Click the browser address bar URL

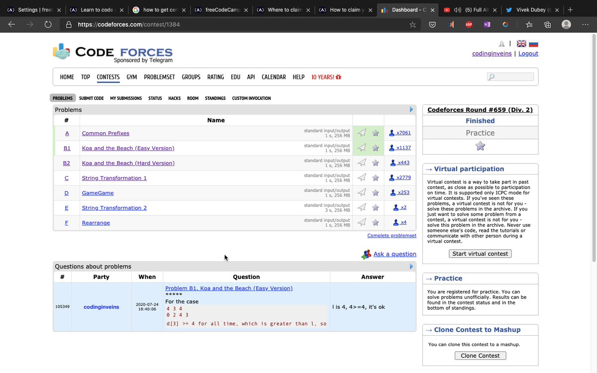click(x=129, y=24)
